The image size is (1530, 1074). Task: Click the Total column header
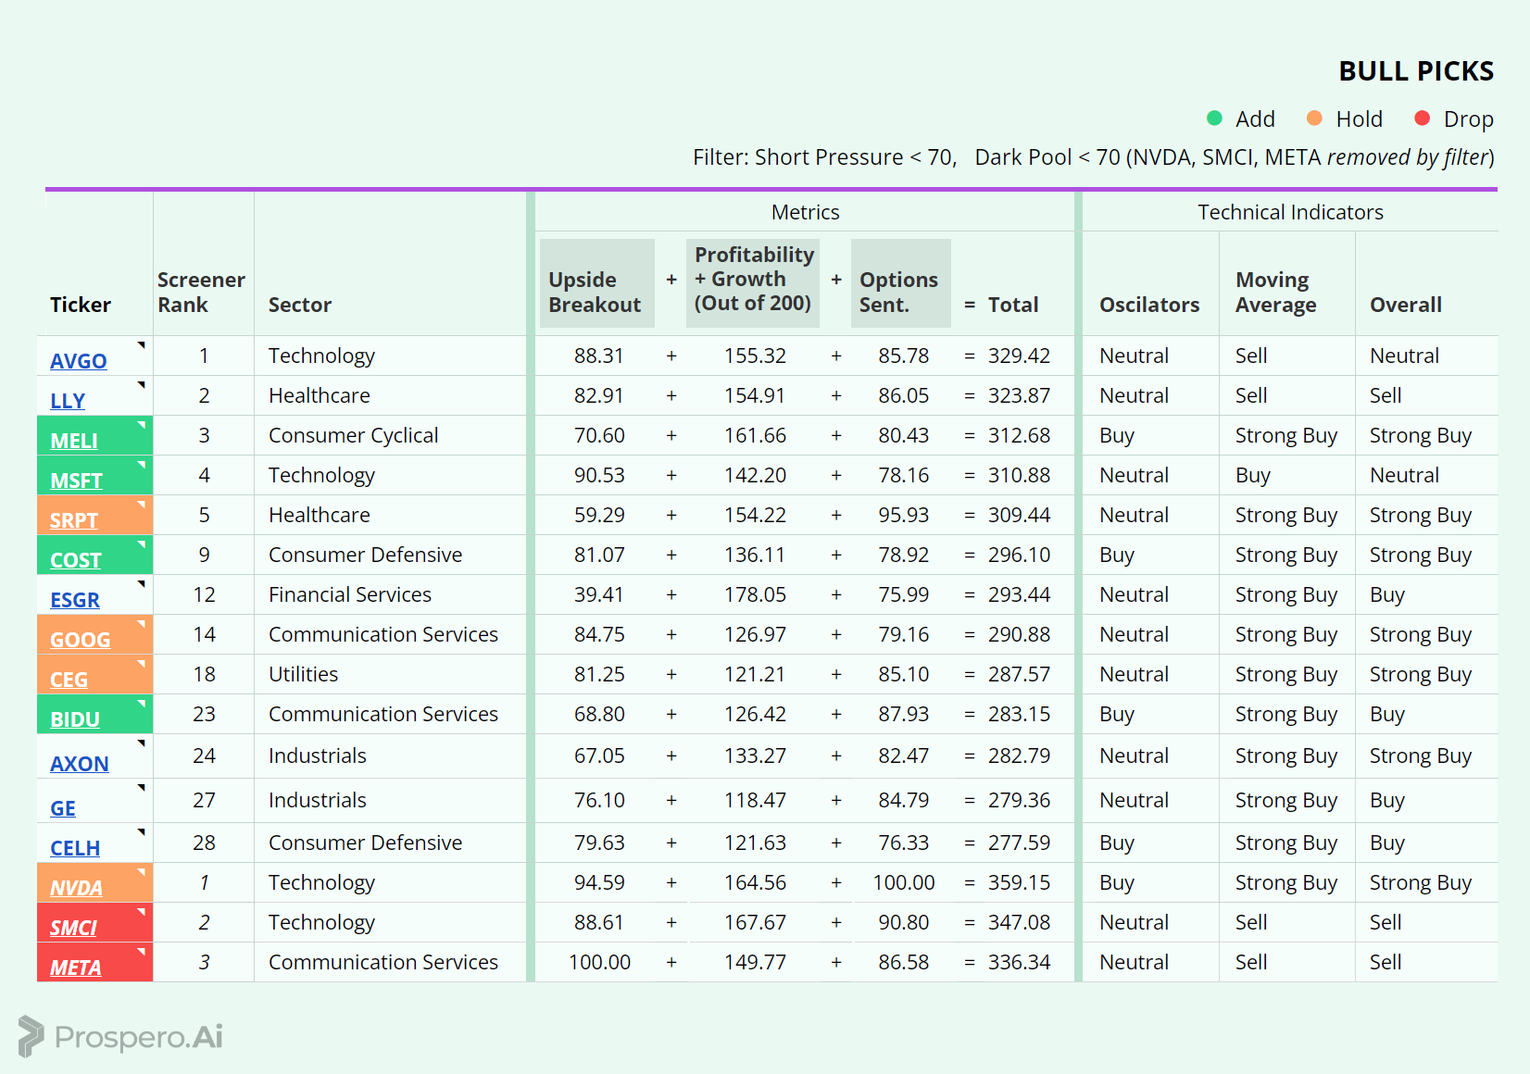(x=1013, y=305)
